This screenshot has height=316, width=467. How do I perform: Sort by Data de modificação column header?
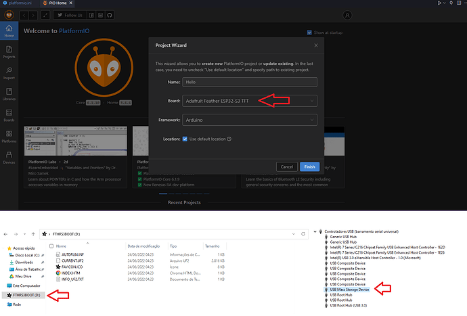[143, 246]
